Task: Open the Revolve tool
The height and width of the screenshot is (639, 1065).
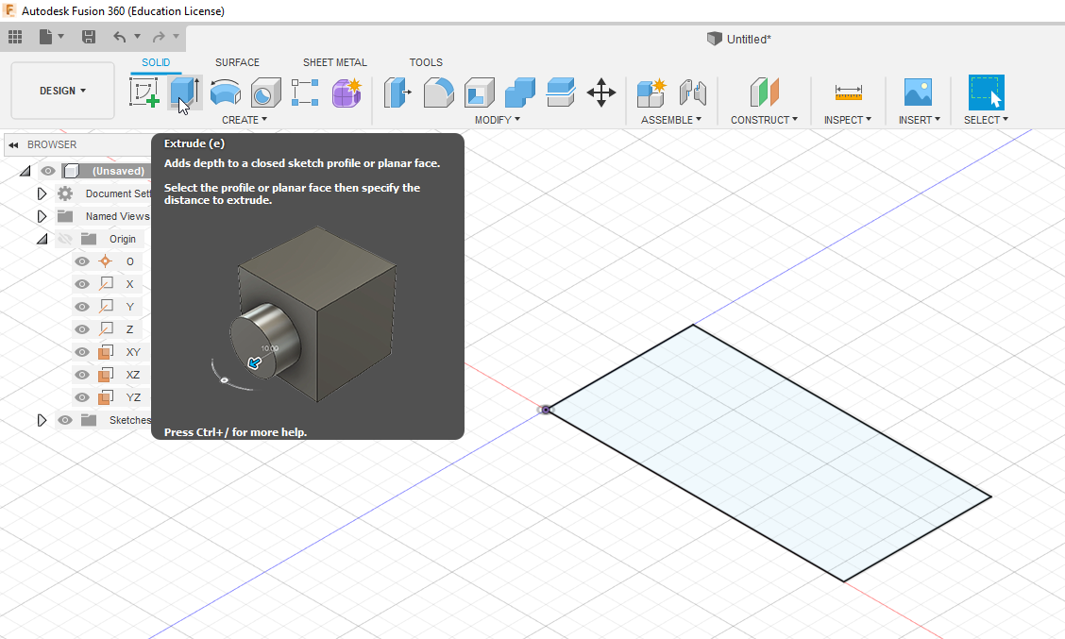Action: (225, 92)
